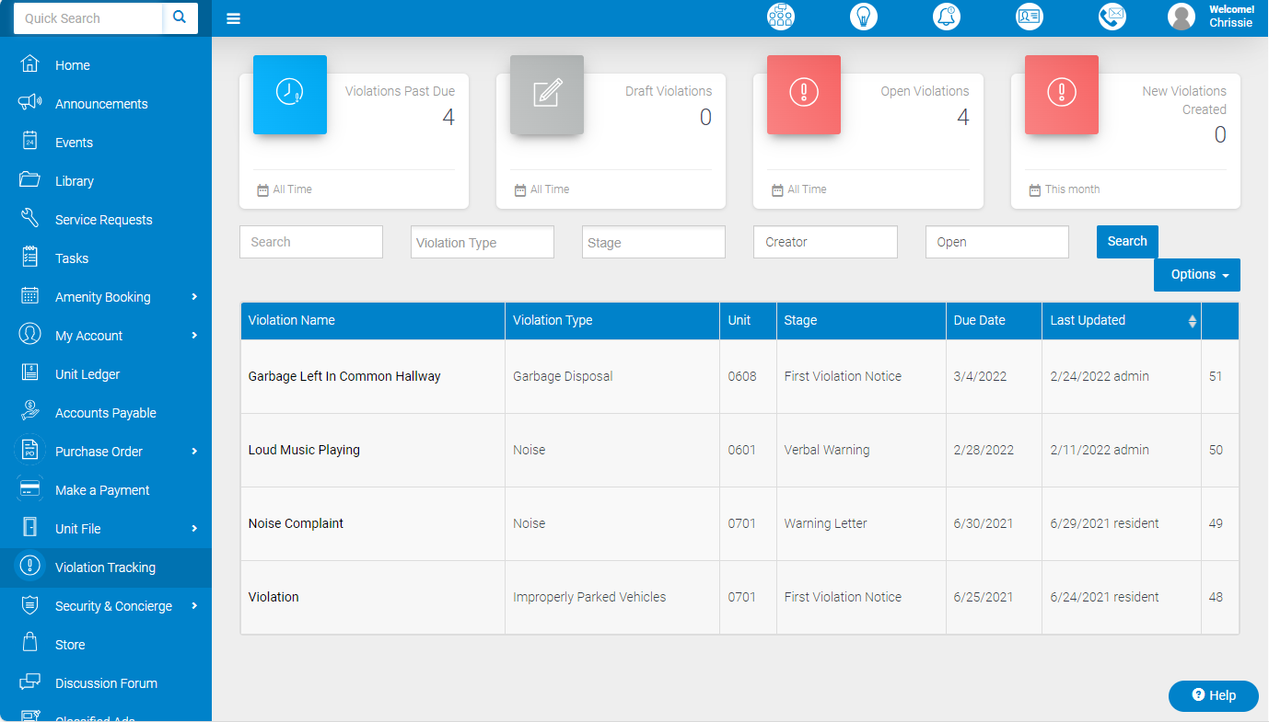Open the notifications bell icon
Image resolution: width=1269 pixels, height=722 pixels.
click(x=947, y=17)
